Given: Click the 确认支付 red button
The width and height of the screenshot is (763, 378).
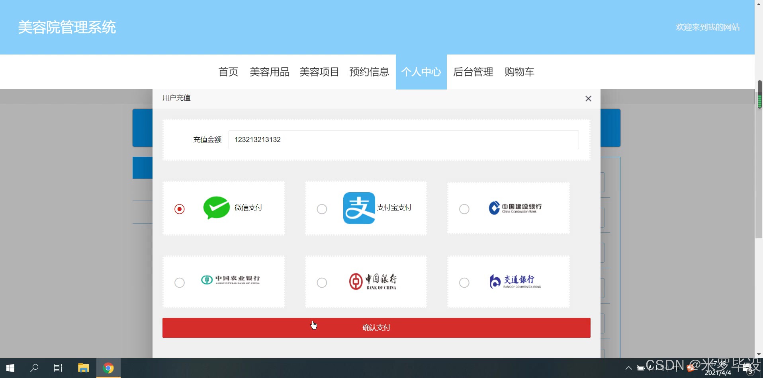Looking at the screenshot, I should [x=376, y=328].
